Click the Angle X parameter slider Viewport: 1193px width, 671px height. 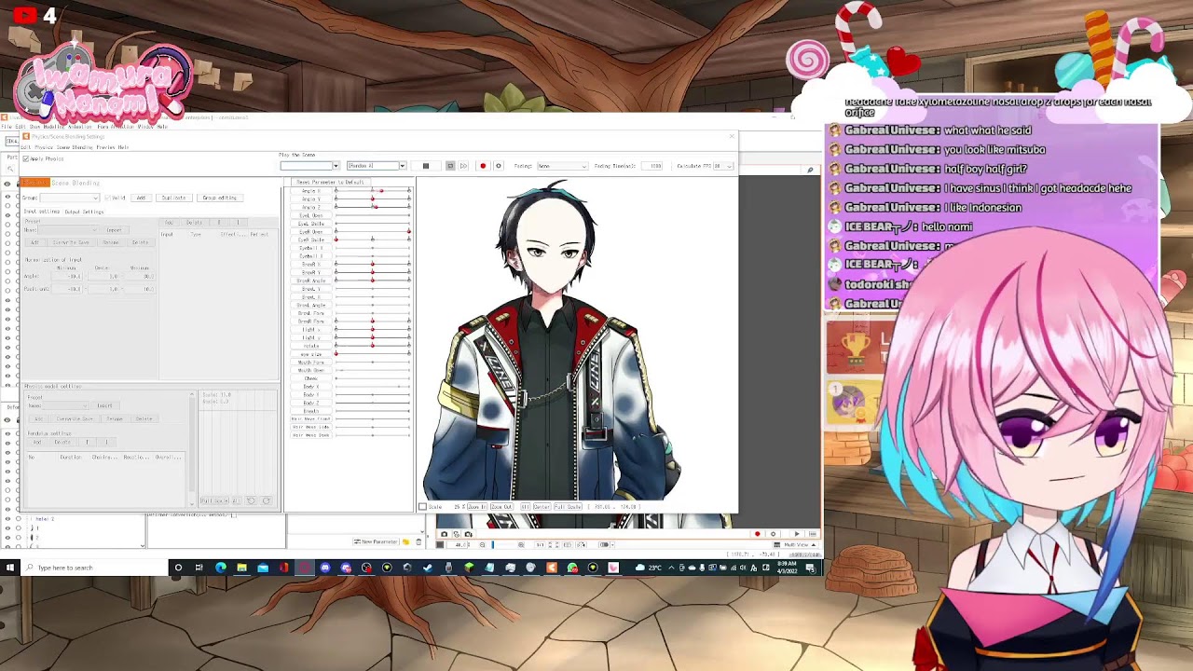[x=373, y=191]
